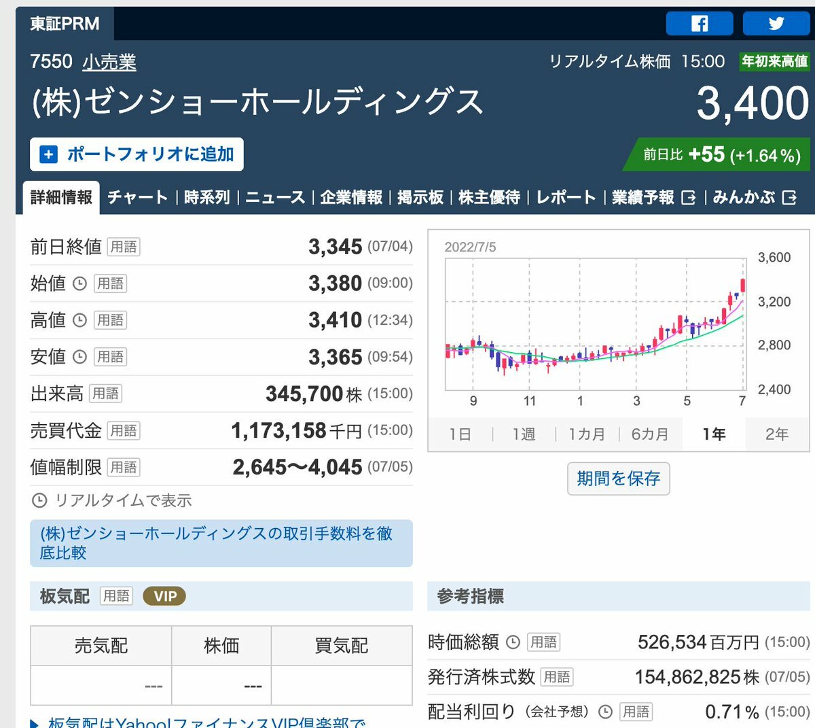Share via the Twitter bird icon
815x728 pixels.
(776, 24)
